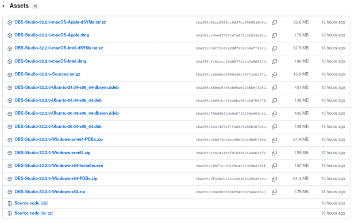Click package icon beside Ubuntu-24.04-x86_64.deb
This screenshot has height=223, width=354.
point(10,101)
